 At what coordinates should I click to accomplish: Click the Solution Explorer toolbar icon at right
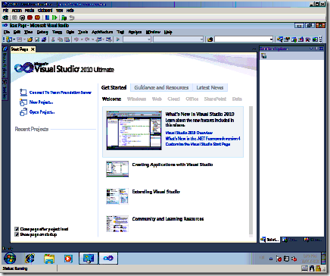pos(280,39)
